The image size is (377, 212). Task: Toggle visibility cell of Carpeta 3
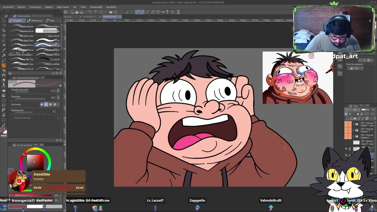tap(346, 136)
